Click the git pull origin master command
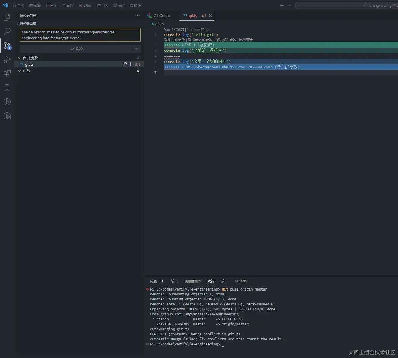398x358 pixels. pyautogui.click(x=244, y=289)
